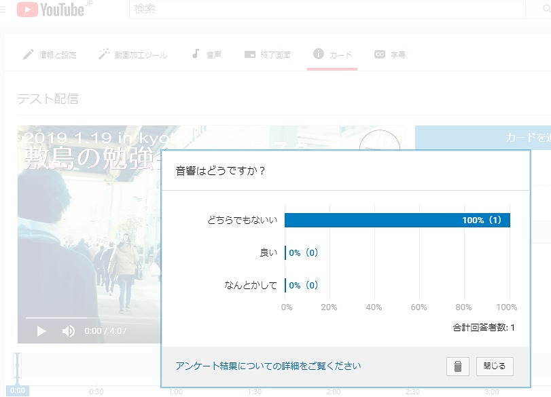Click the trash delete icon in poll
The width and height of the screenshot is (551, 397).
pos(457,366)
